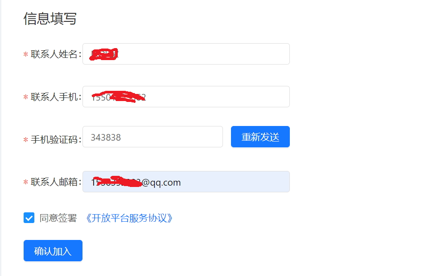The image size is (437, 276).
Task: Click the red asterisk before 联系人姓名
Action: [26, 54]
